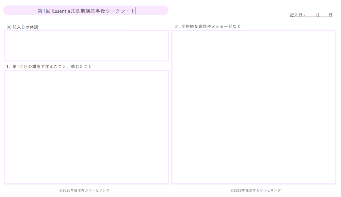
Task: Click the standalone 日 at date line end
Action: (x=330, y=15)
